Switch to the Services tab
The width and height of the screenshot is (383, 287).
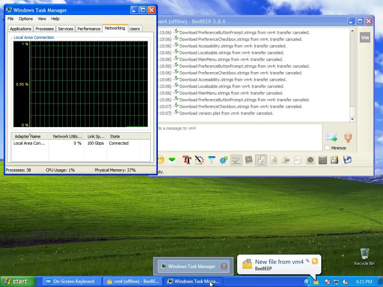click(65, 29)
